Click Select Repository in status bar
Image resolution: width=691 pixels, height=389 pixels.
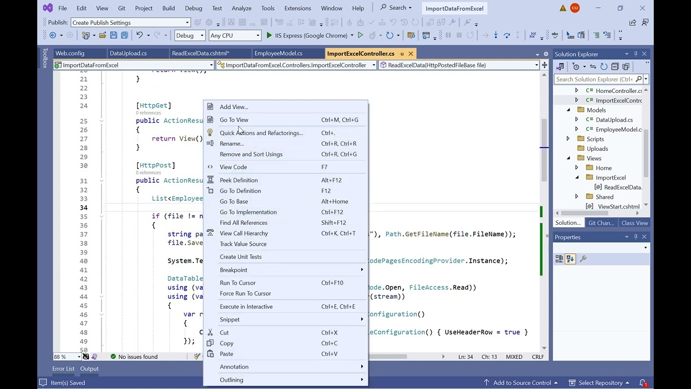pyautogui.click(x=600, y=383)
